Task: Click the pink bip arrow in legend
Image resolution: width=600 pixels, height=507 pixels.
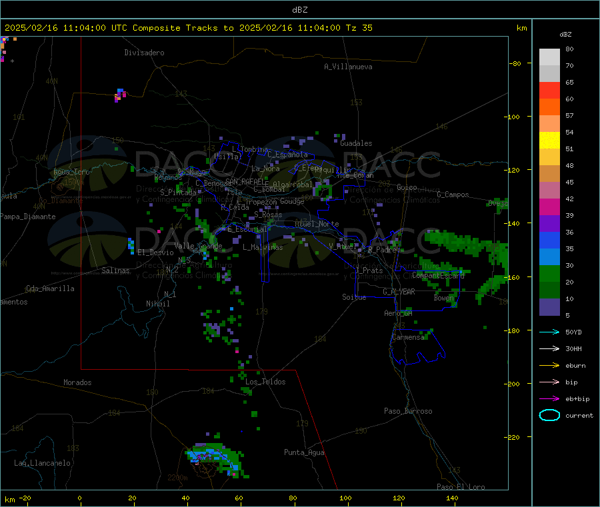Action: pos(549,382)
